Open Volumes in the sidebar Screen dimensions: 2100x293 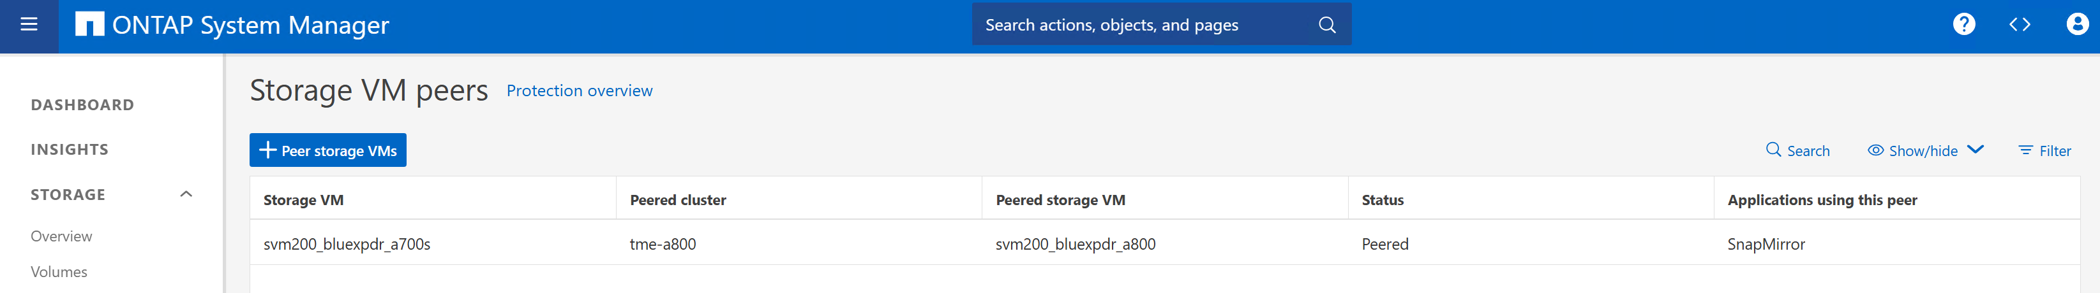click(59, 272)
